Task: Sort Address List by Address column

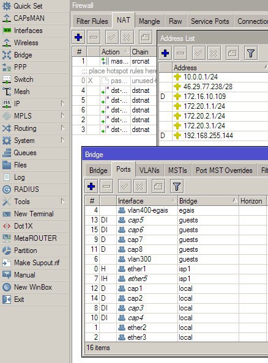Action: coord(220,68)
